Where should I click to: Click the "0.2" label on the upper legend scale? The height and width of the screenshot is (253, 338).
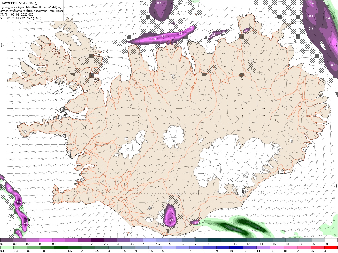tap(2, 244)
